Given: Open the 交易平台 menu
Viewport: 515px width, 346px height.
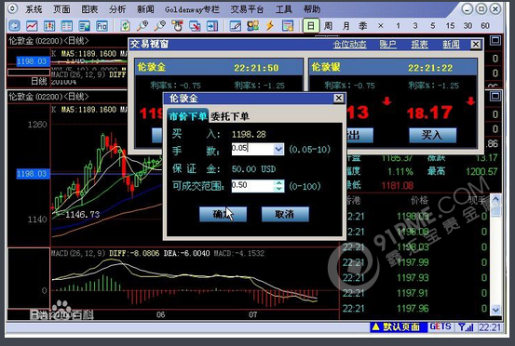Looking at the screenshot, I should (x=247, y=9).
